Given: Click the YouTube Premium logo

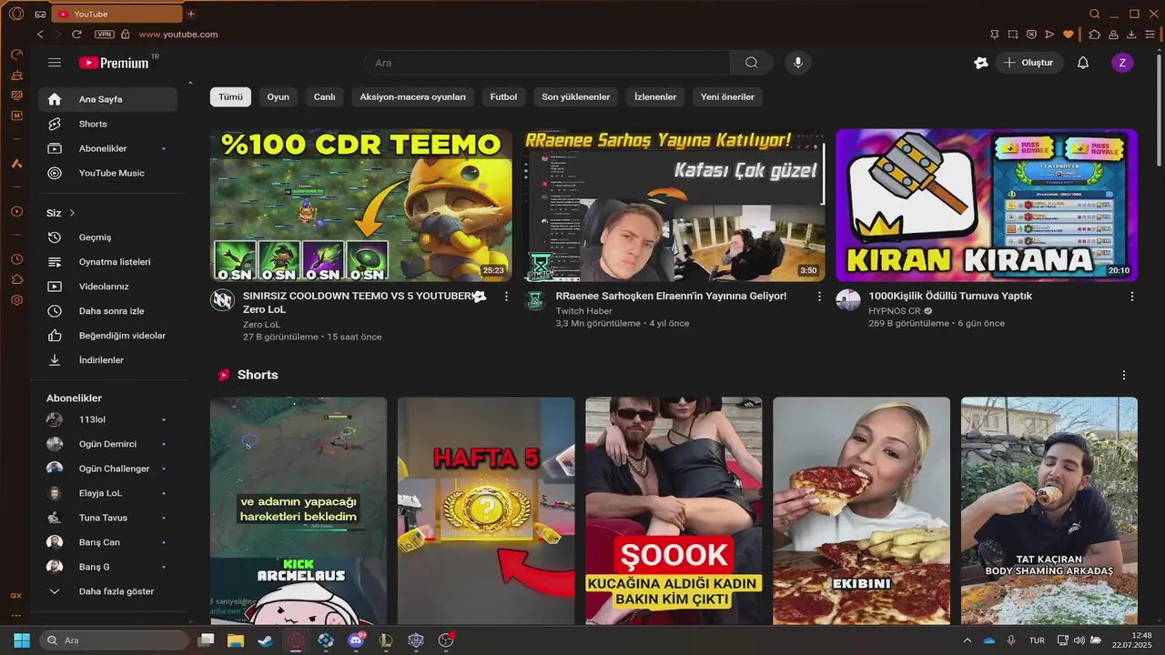Looking at the screenshot, I should (113, 63).
